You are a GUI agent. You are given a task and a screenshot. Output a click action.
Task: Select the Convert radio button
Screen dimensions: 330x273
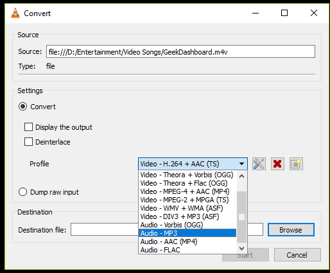click(22, 107)
